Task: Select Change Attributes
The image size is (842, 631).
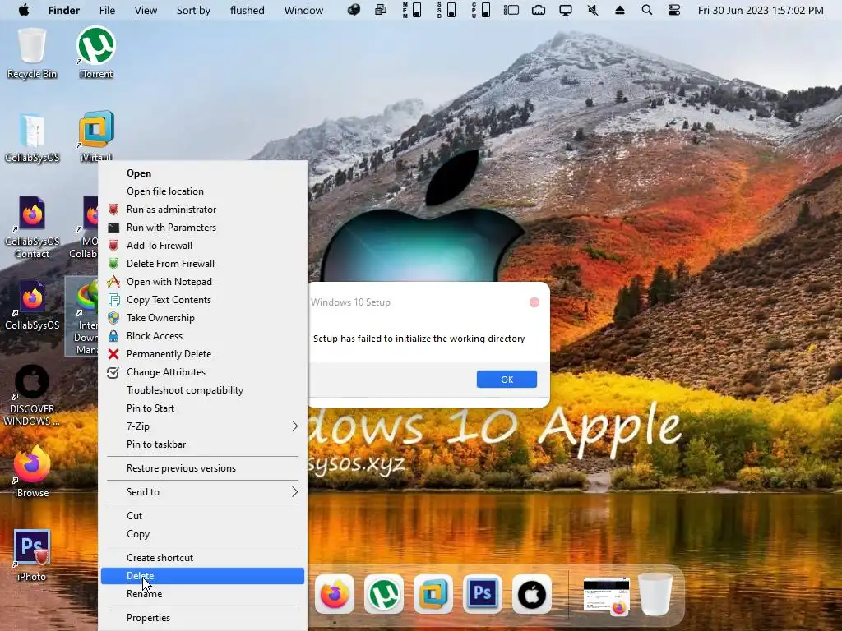Action: (202, 372)
